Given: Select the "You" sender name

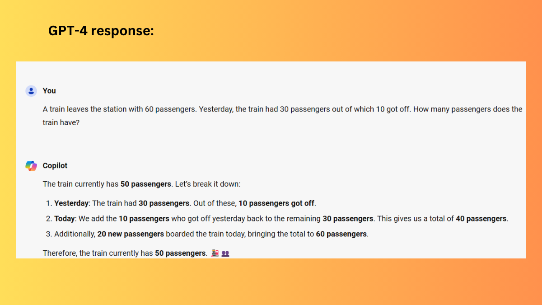Looking at the screenshot, I should [49, 91].
